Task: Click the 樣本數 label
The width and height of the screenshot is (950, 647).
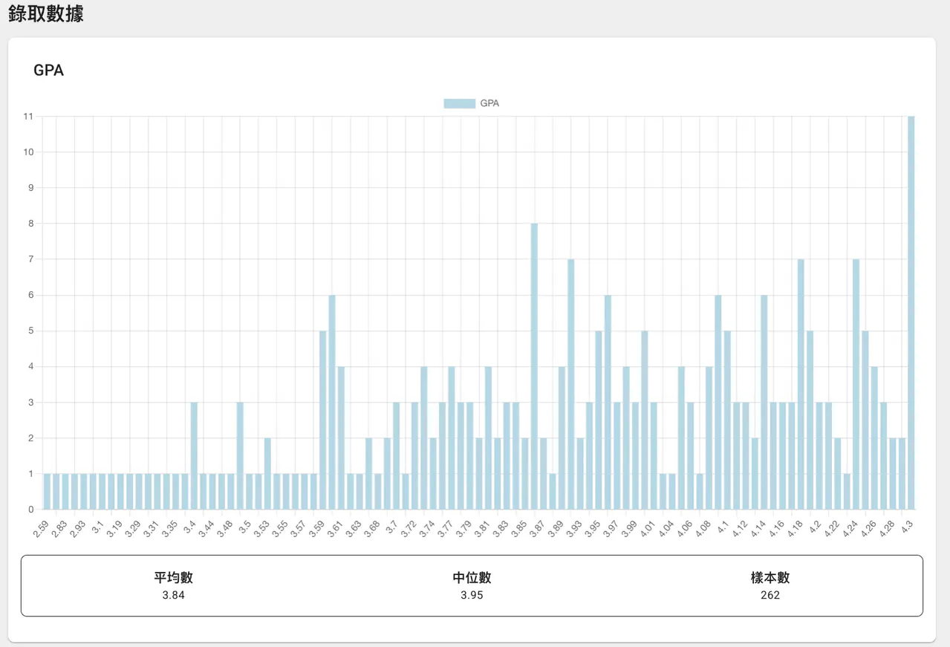Action: click(x=770, y=578)
